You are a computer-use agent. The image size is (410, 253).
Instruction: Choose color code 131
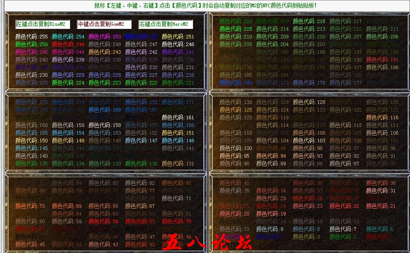click(x=178, y=164)
